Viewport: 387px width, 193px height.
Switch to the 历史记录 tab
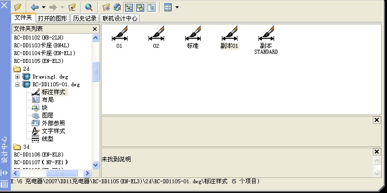(85, 18)
